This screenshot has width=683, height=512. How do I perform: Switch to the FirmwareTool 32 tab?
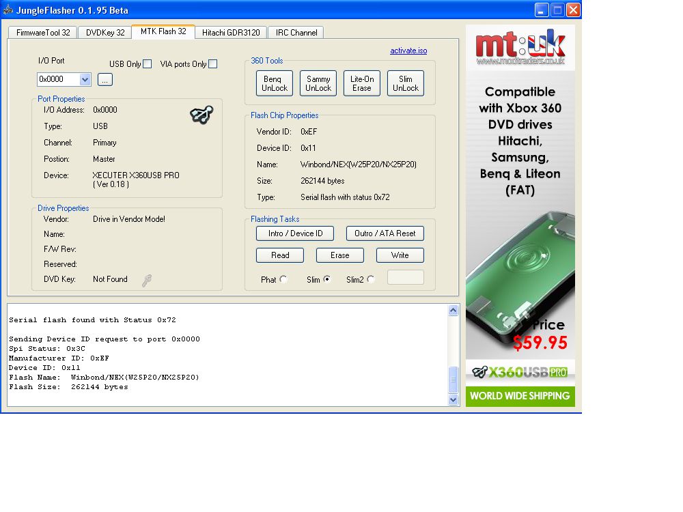click(42, 33)
